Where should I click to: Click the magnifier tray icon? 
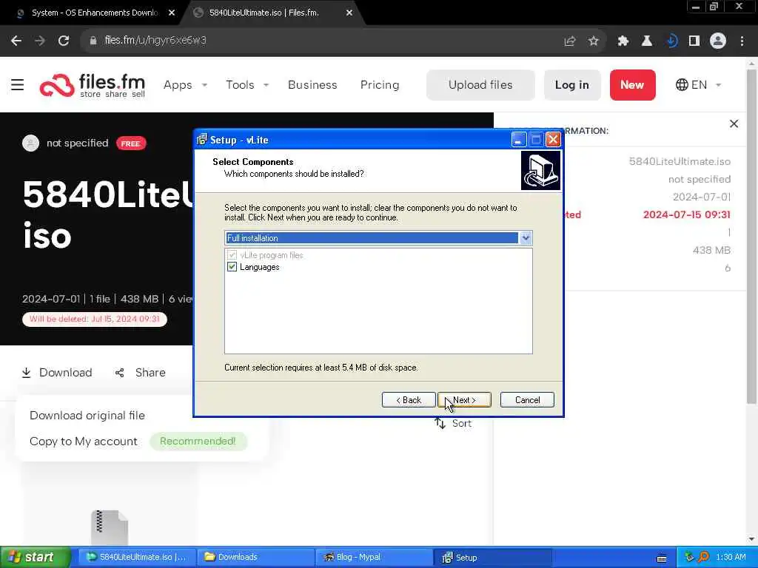[703, 558]
